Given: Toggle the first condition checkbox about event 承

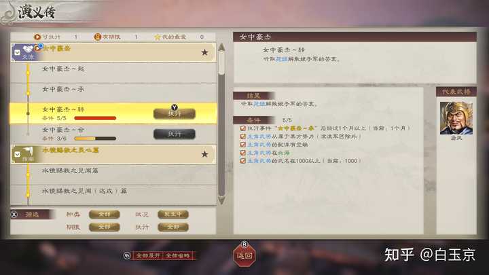Looking at the screenshot, I should pyautogui.click(x=243, y=128).
